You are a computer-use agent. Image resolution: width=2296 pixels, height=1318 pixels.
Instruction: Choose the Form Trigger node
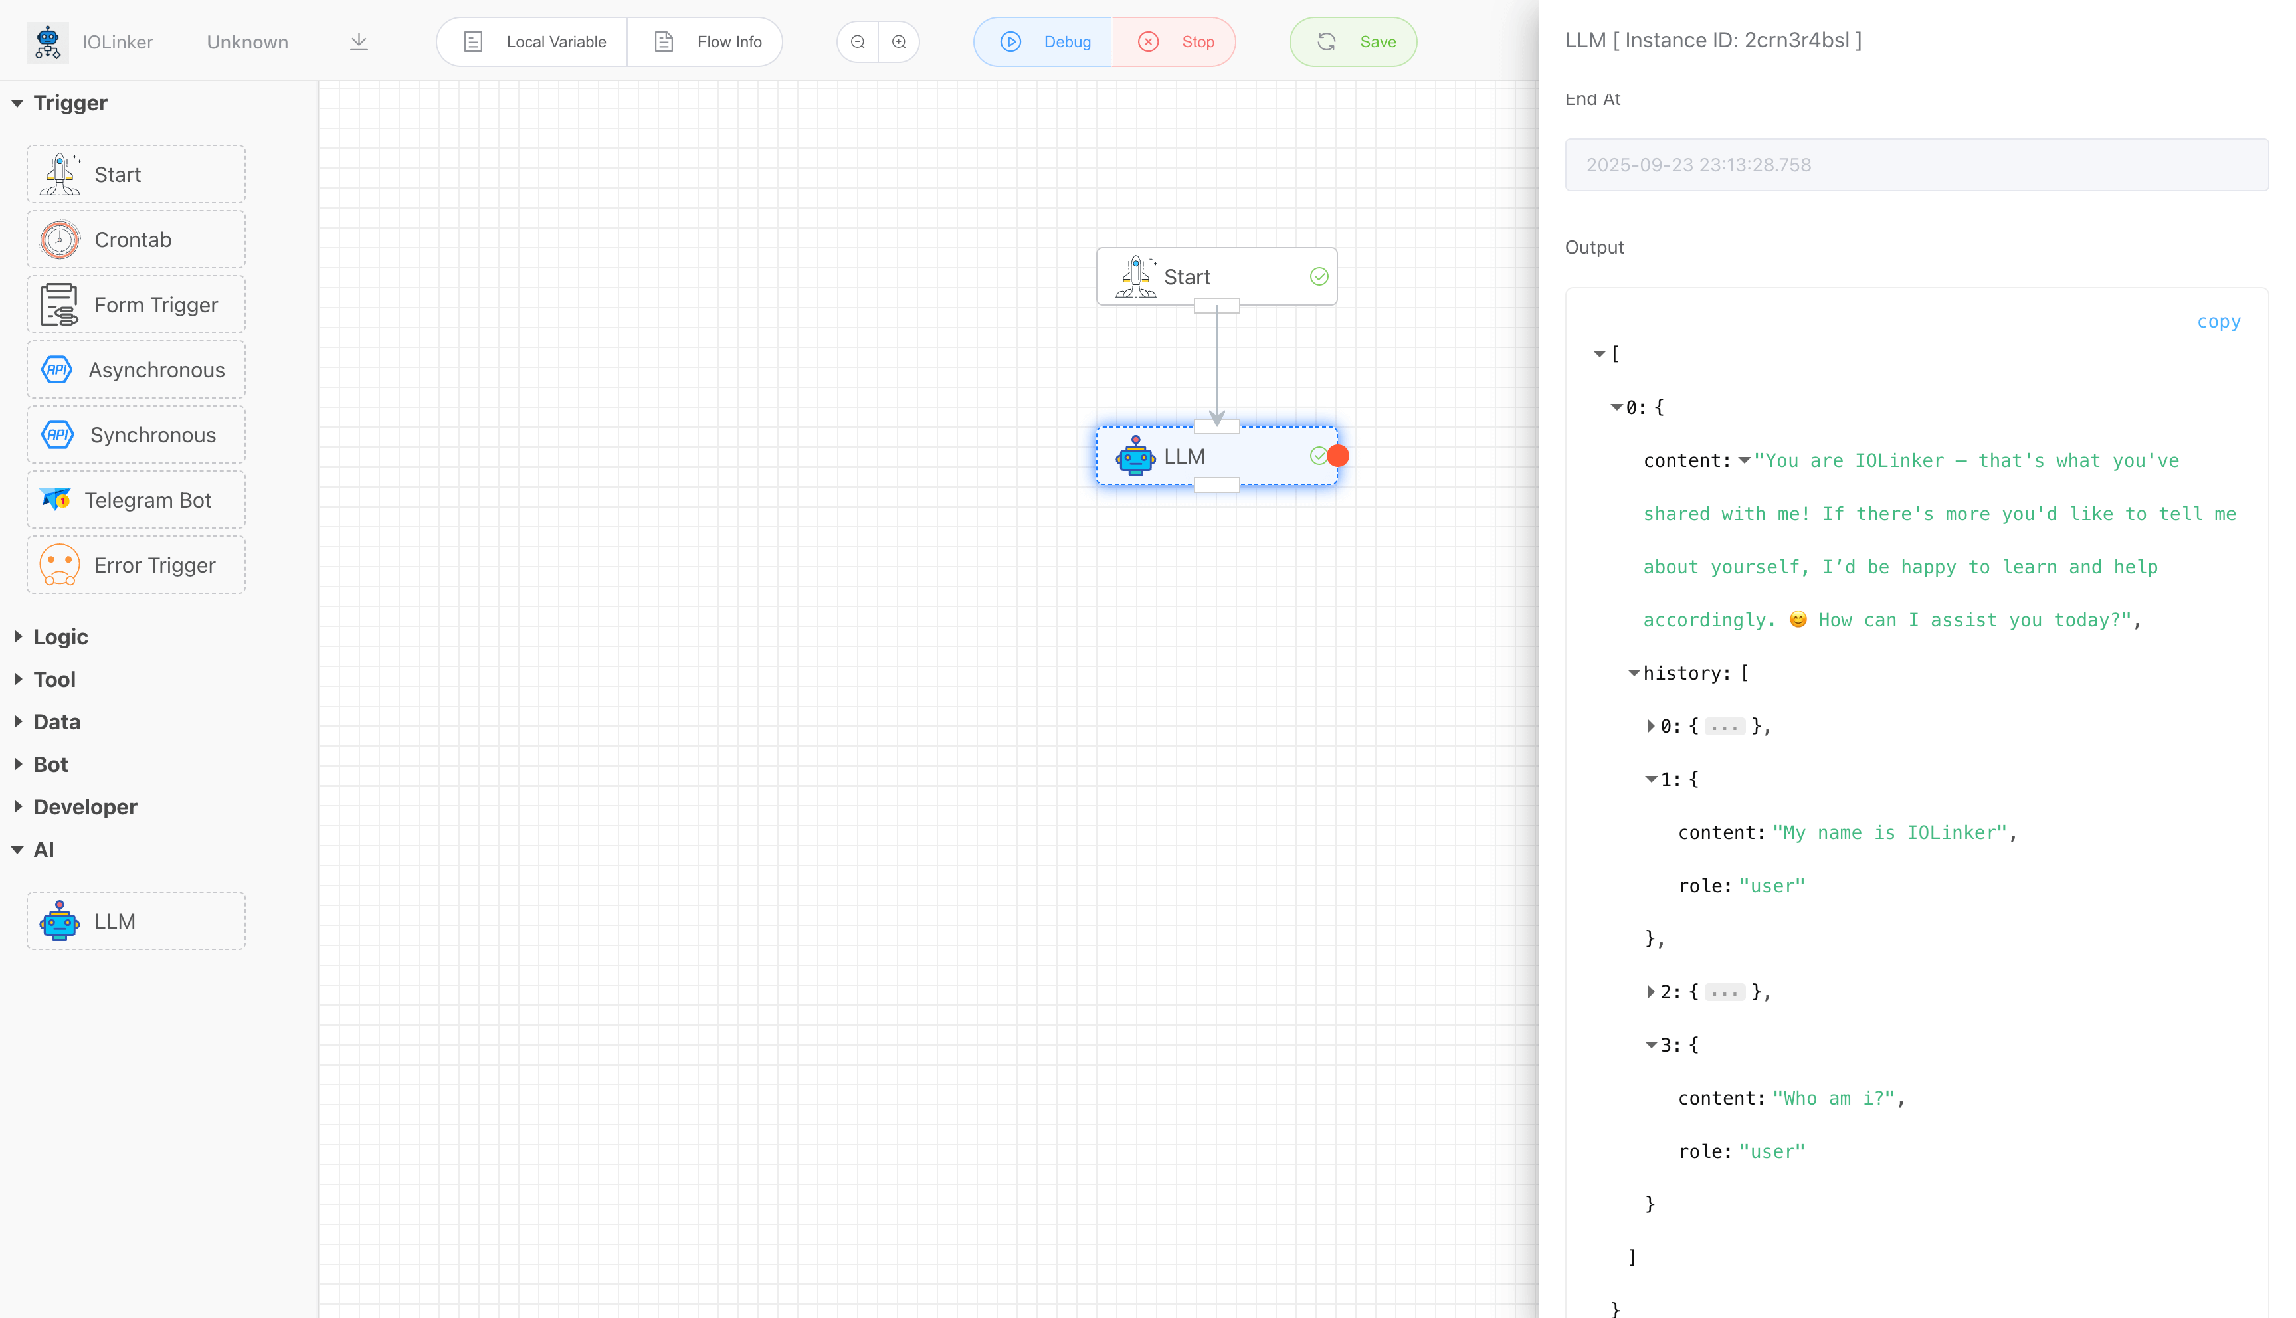136,305
